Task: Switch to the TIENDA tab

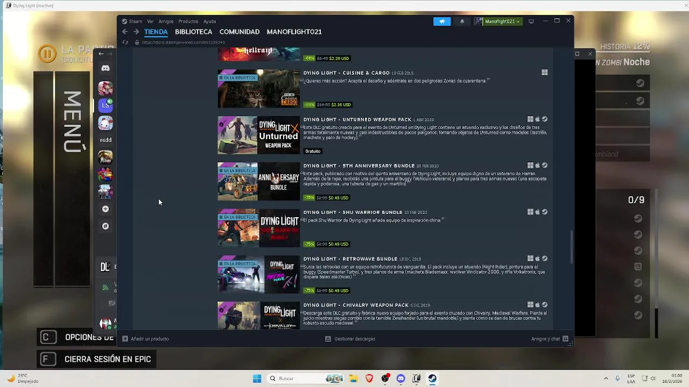Action: tap(156, 32)
